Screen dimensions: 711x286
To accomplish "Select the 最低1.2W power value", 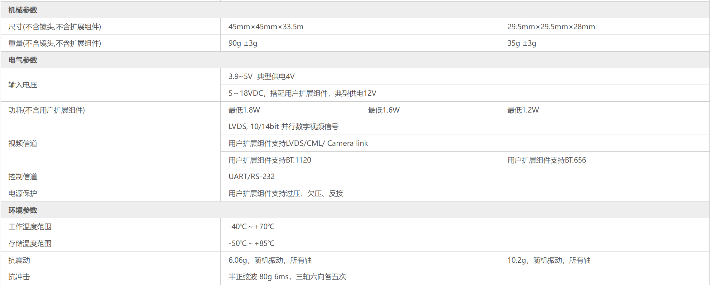I will tap(523, 110).
